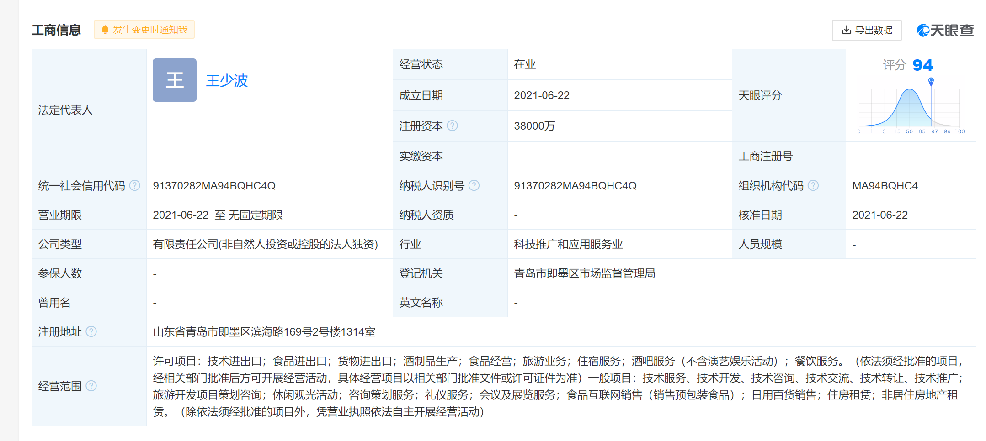Image resolution: width=986 pixels, height=441 pixels.
Task: Click the 天眼评分 label cell
Action: coord(789,95)
